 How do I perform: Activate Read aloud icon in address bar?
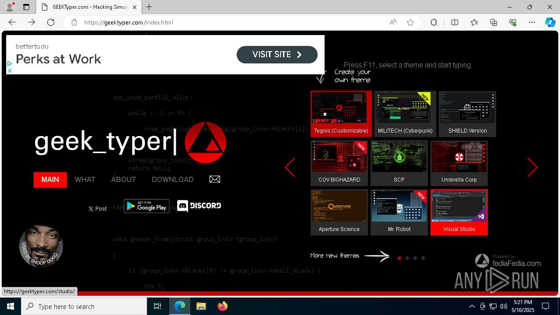tap(393, 22)
